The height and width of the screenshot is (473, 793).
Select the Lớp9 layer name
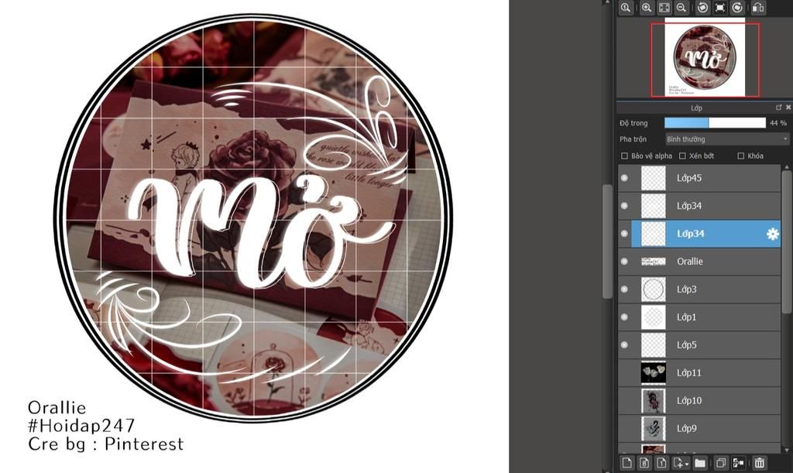(x=687, y=428)
